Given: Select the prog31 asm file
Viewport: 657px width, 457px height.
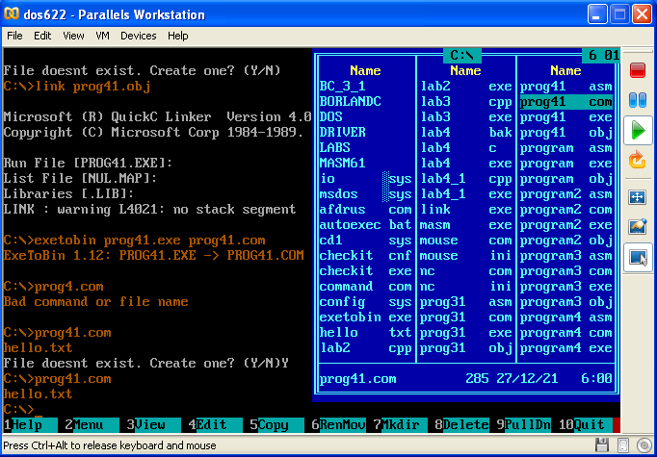Looking at the screenshot, I should (466, 302).
